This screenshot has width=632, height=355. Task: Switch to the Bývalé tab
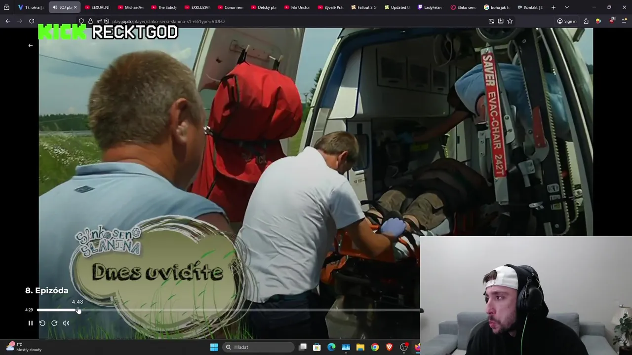tap(330, 7)
